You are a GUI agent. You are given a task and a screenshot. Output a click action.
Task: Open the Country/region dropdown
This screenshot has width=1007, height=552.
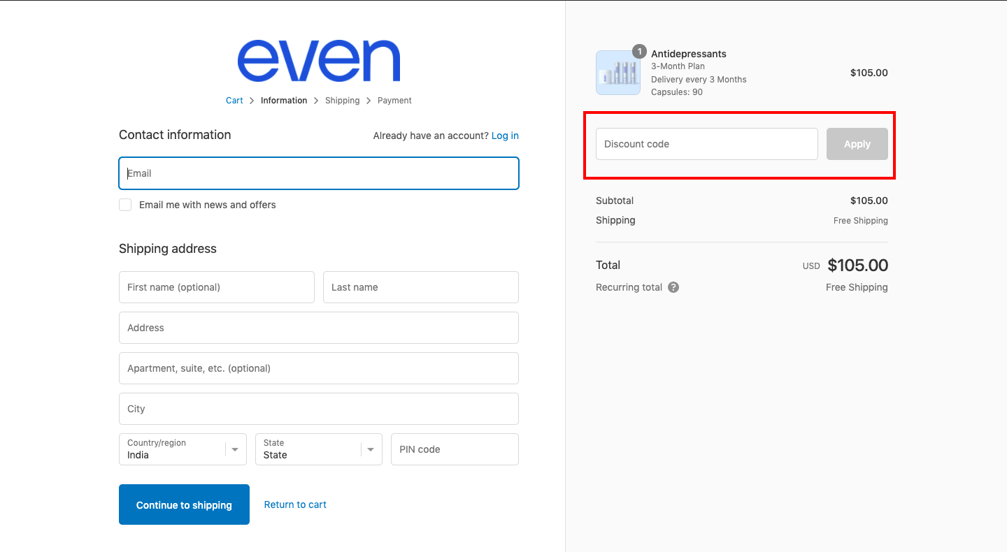(183, 449)
